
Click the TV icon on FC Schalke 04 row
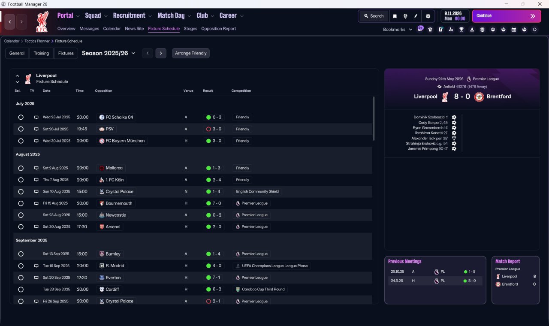tap(36, 117)
